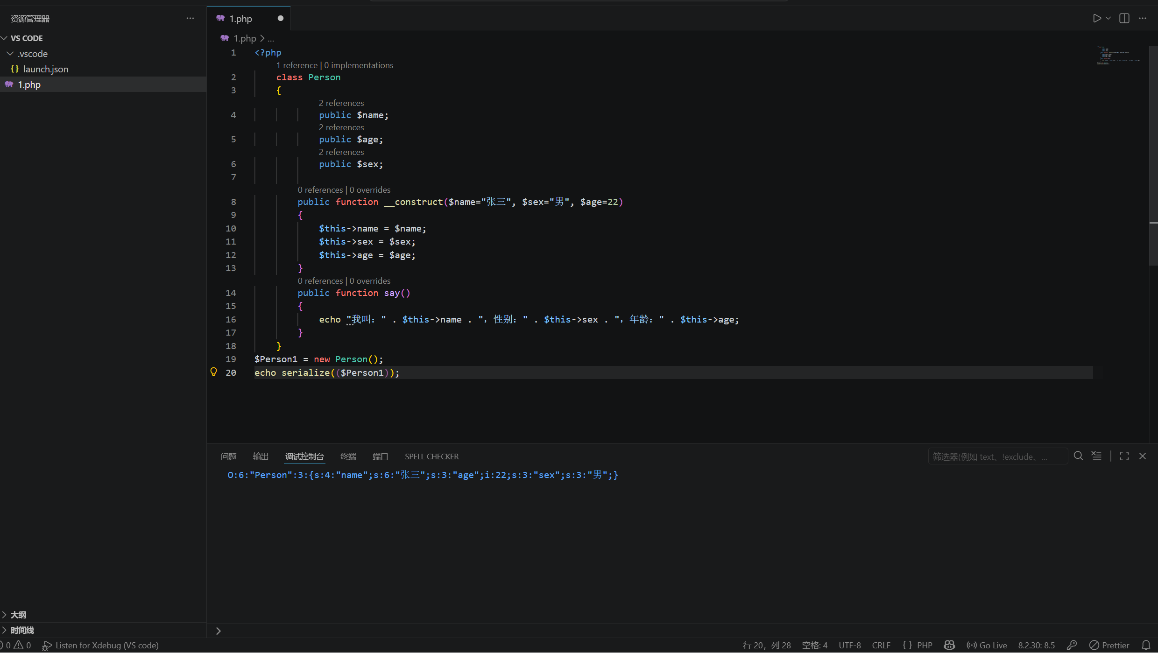Open the editor more actions ellipsis menu

pos(1143,18)
